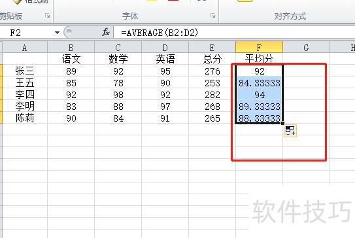
Task: Click 李明's 语文 score 83
Action: pos(71,107)
